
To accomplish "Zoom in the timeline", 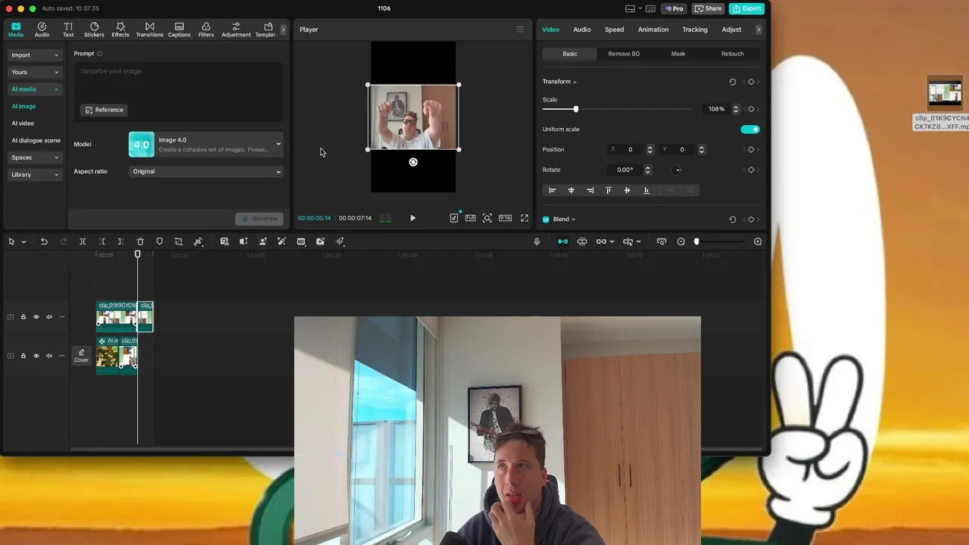I will point(758,241).
